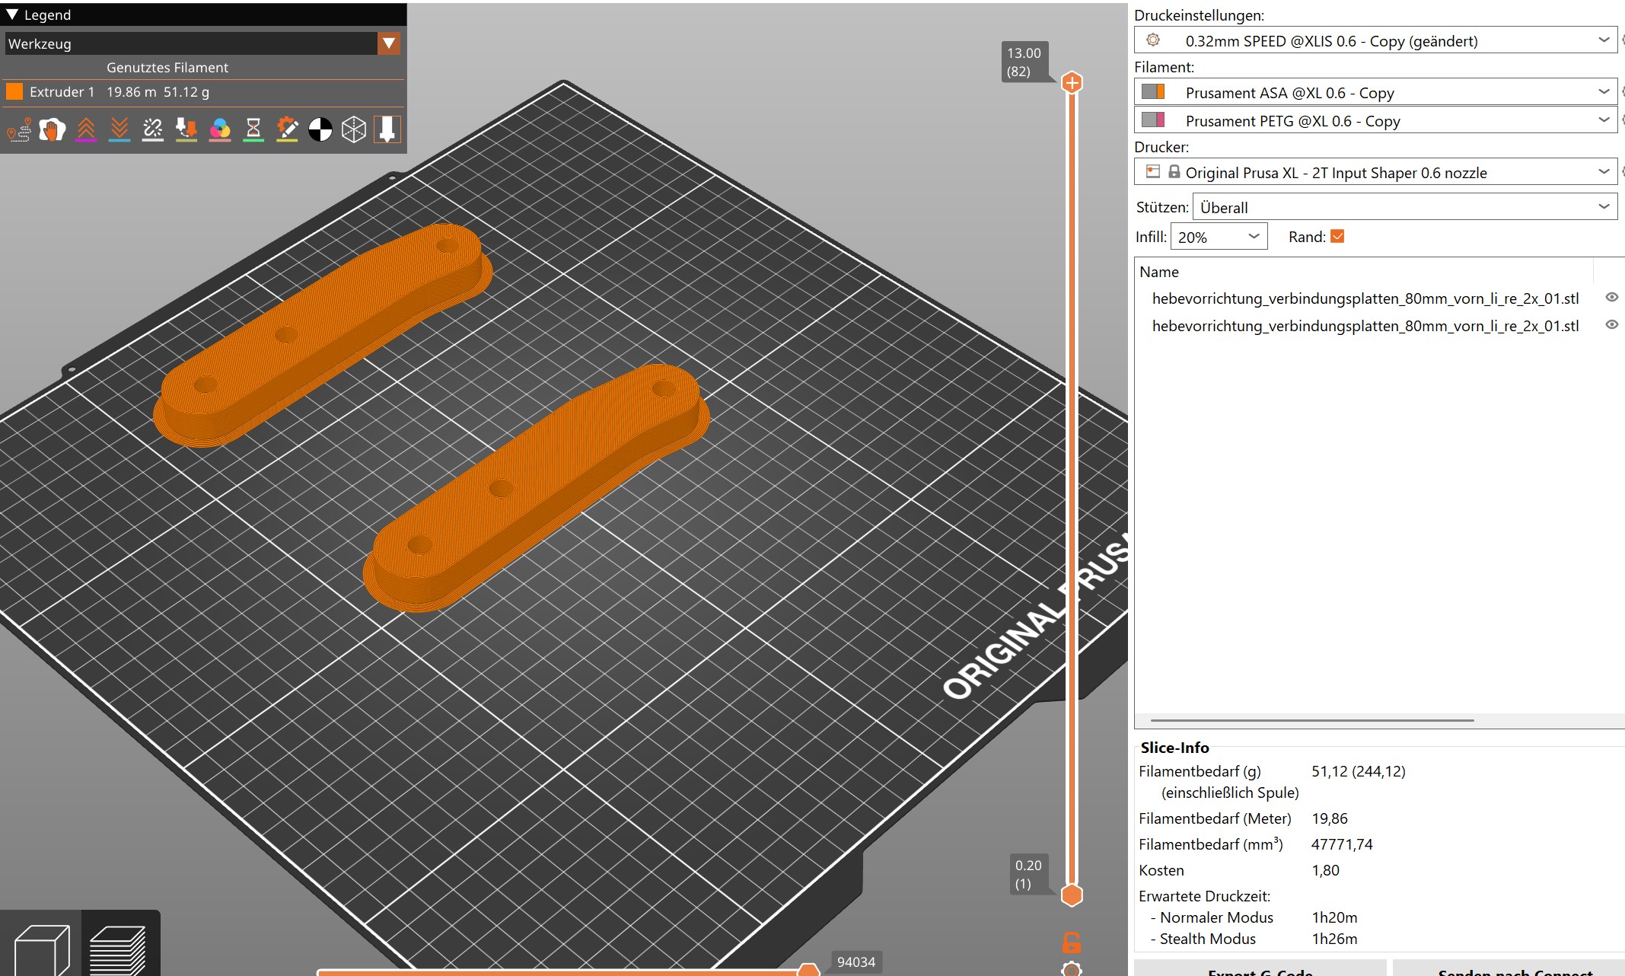
Task: Select second hebevorrichtung_verbindungsplatten stl in the list
Action: click(x=1365, y=326)
